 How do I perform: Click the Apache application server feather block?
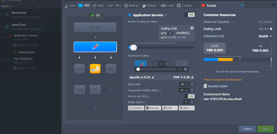click(95, 47)
